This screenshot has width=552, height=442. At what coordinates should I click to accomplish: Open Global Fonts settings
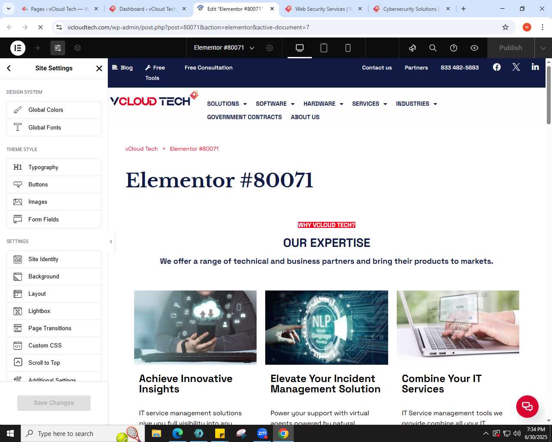coord(54,127)
